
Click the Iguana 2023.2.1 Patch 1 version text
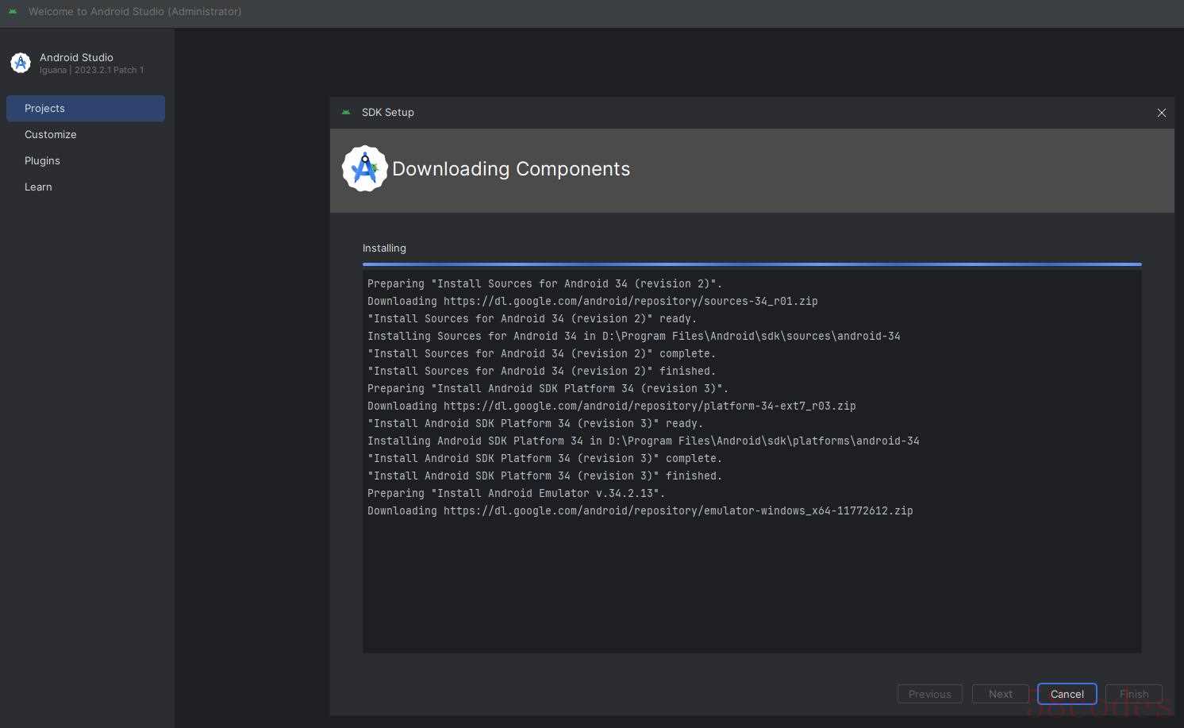[x=91, y=70]
